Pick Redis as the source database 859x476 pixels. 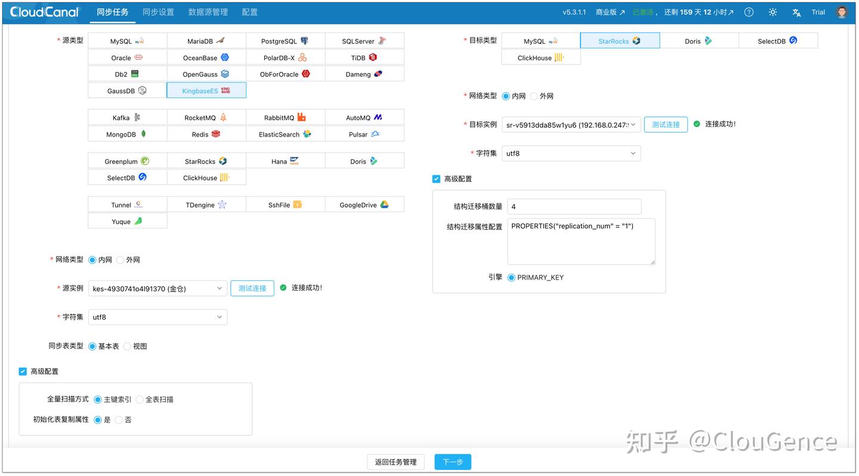tap(206, 134)
